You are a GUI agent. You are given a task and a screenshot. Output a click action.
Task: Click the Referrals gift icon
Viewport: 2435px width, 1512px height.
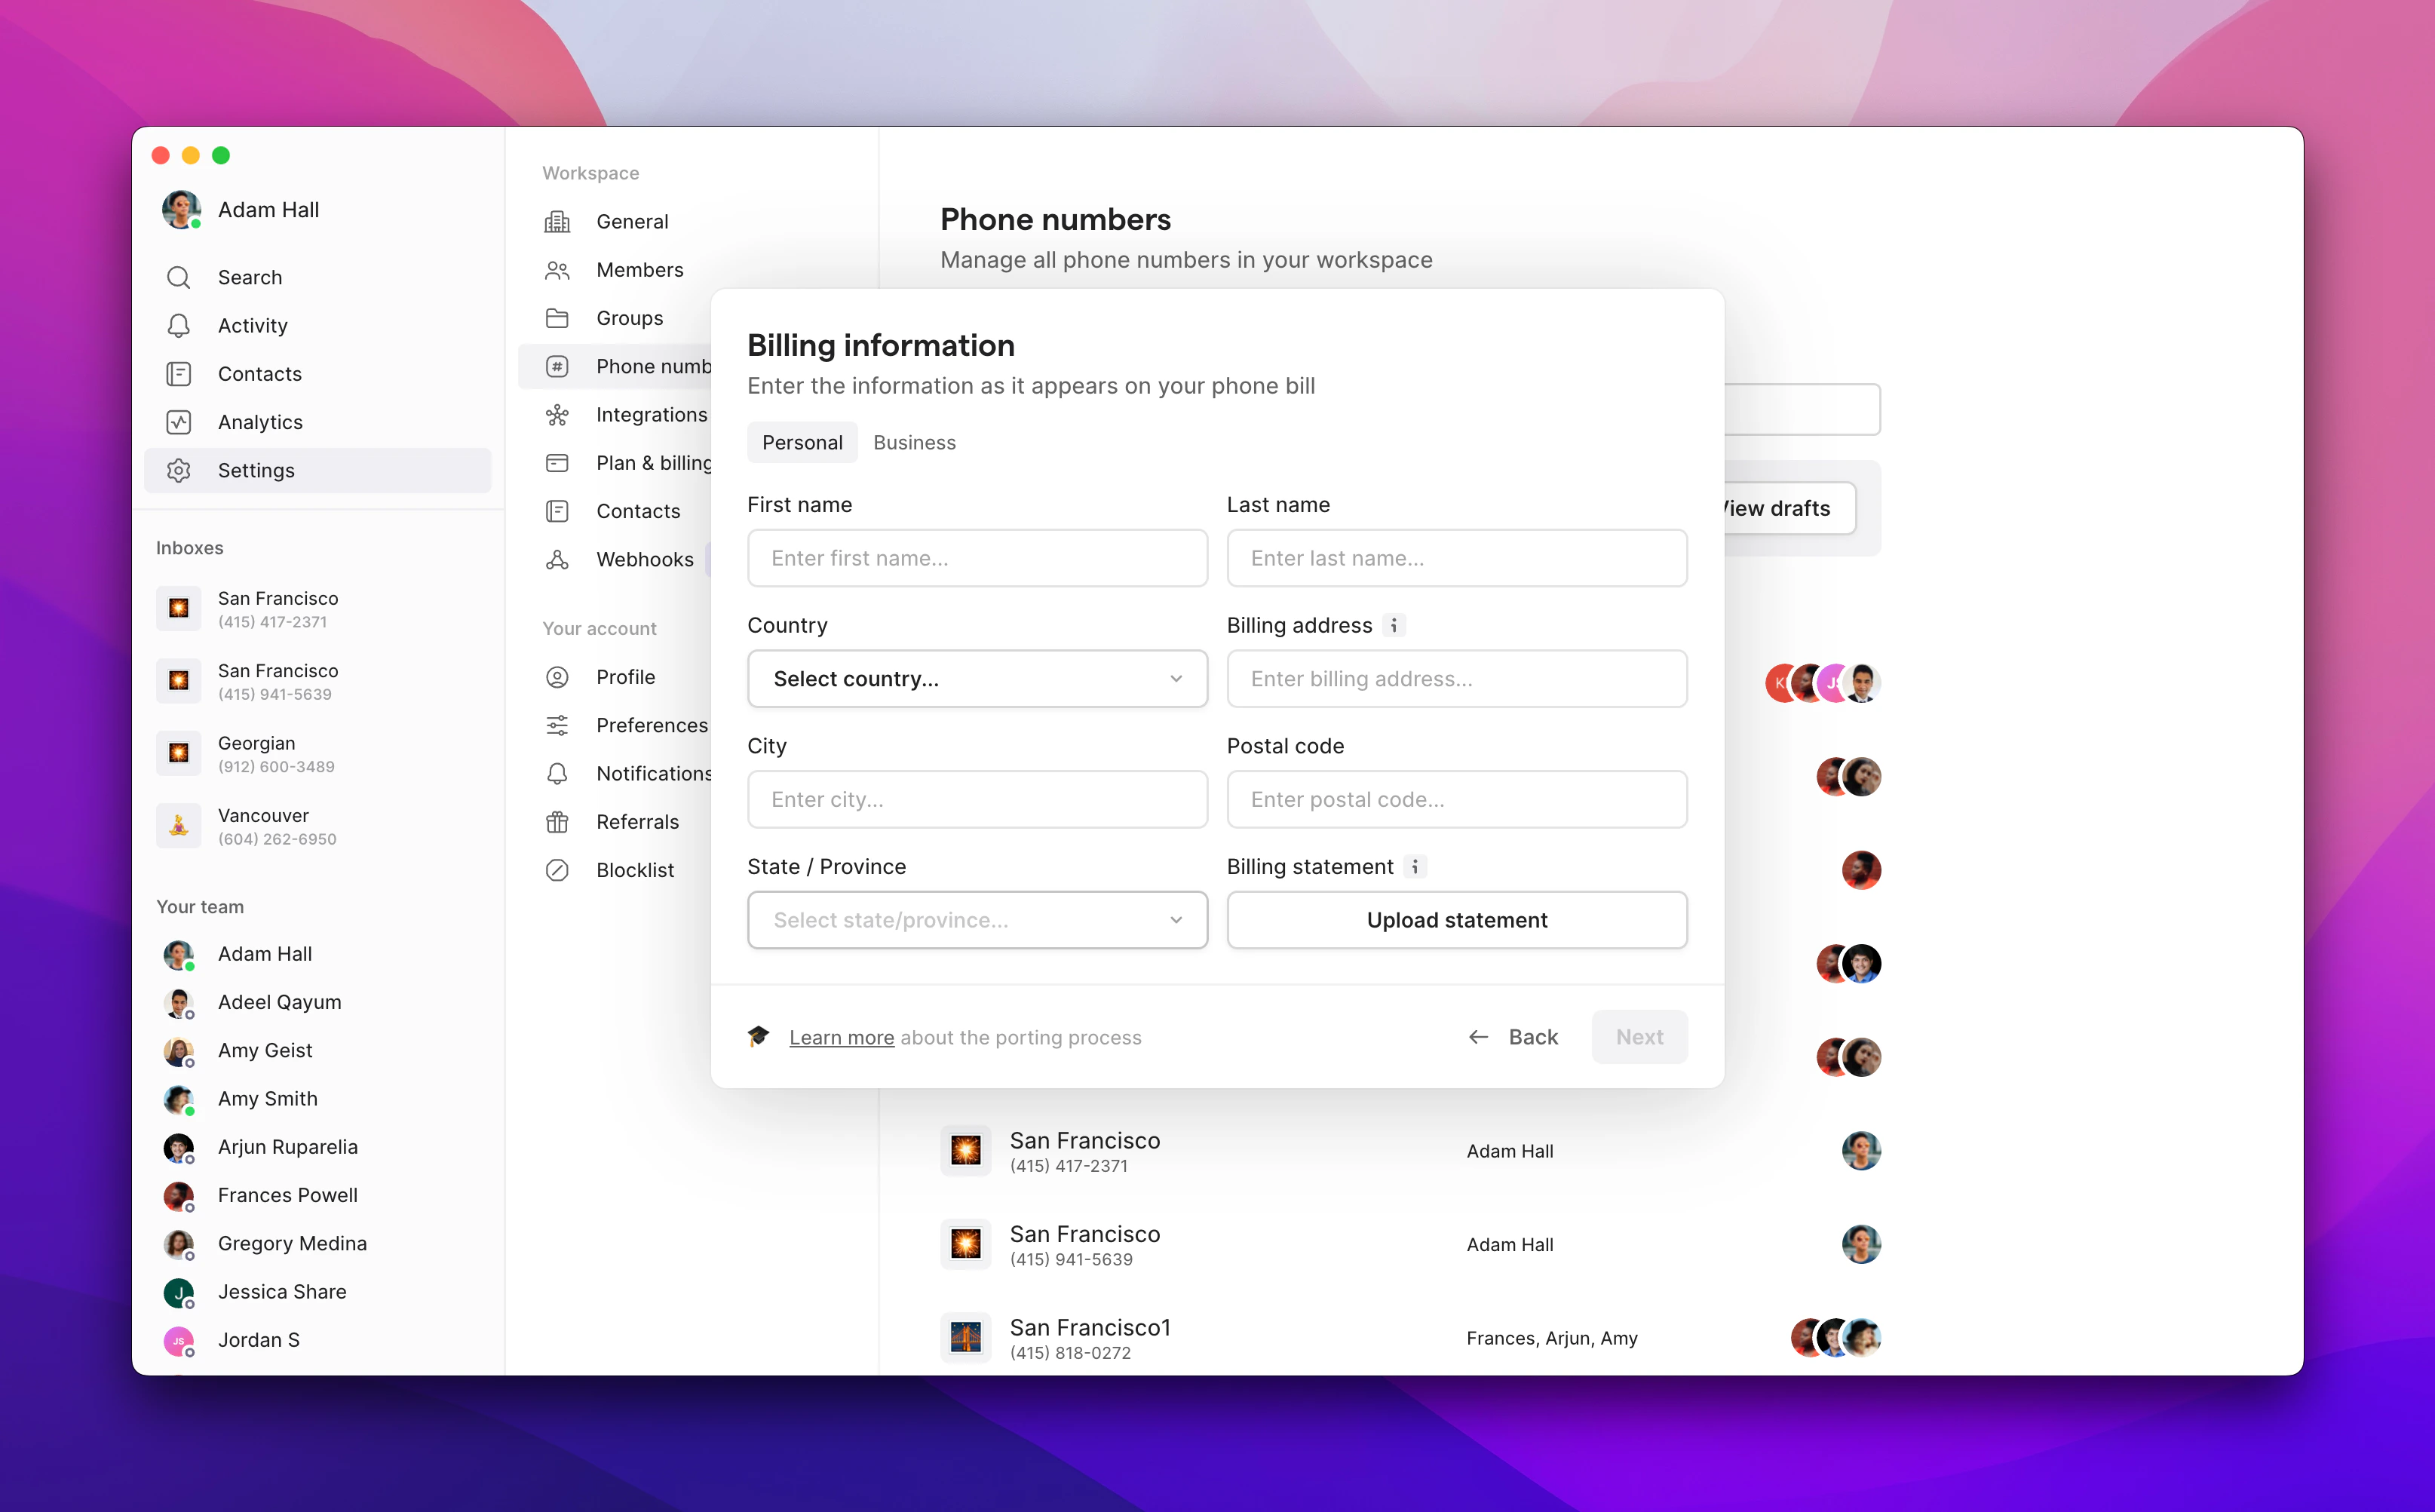pyautogui.click(x=557, y=821)
